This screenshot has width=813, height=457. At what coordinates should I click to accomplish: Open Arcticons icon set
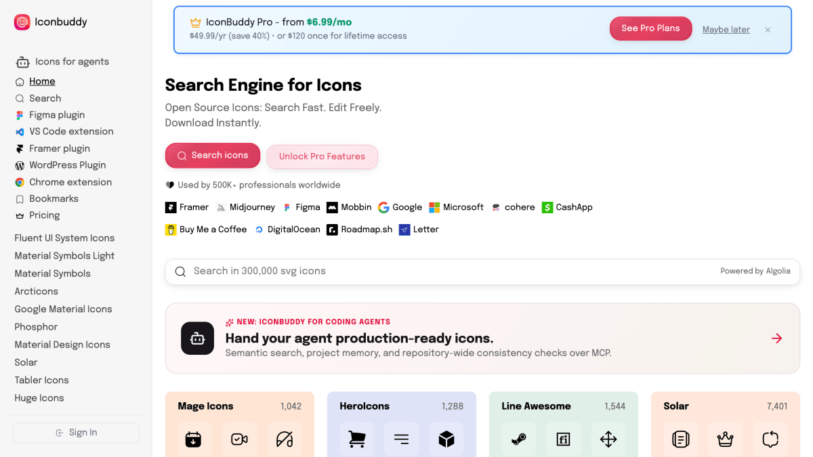click(x=36, y=291)
